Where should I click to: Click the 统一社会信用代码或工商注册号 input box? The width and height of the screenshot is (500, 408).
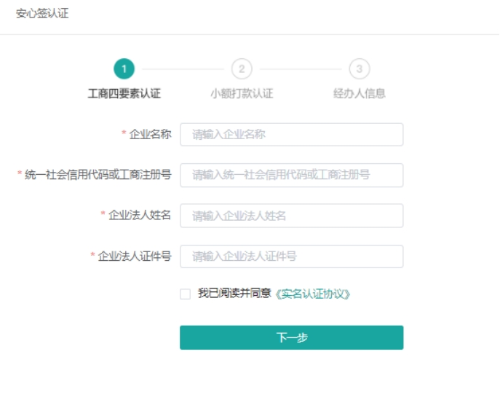(x=291, y=175)
